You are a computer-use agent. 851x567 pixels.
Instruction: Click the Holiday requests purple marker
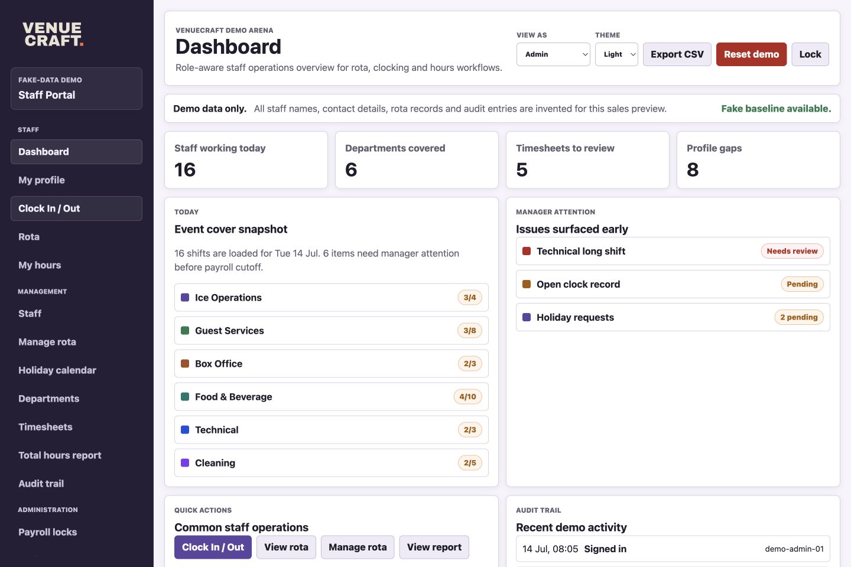click(x=527, y=317)
